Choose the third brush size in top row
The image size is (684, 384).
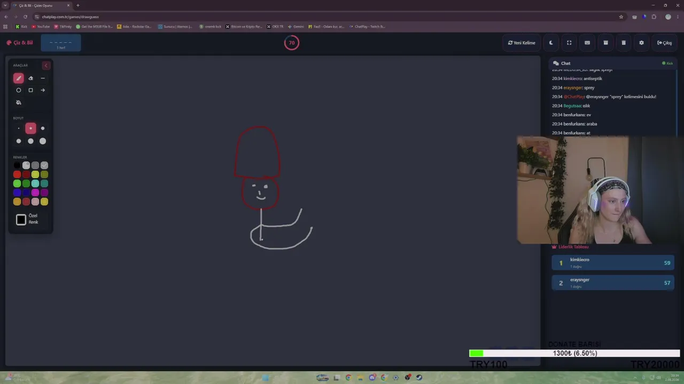43,129
